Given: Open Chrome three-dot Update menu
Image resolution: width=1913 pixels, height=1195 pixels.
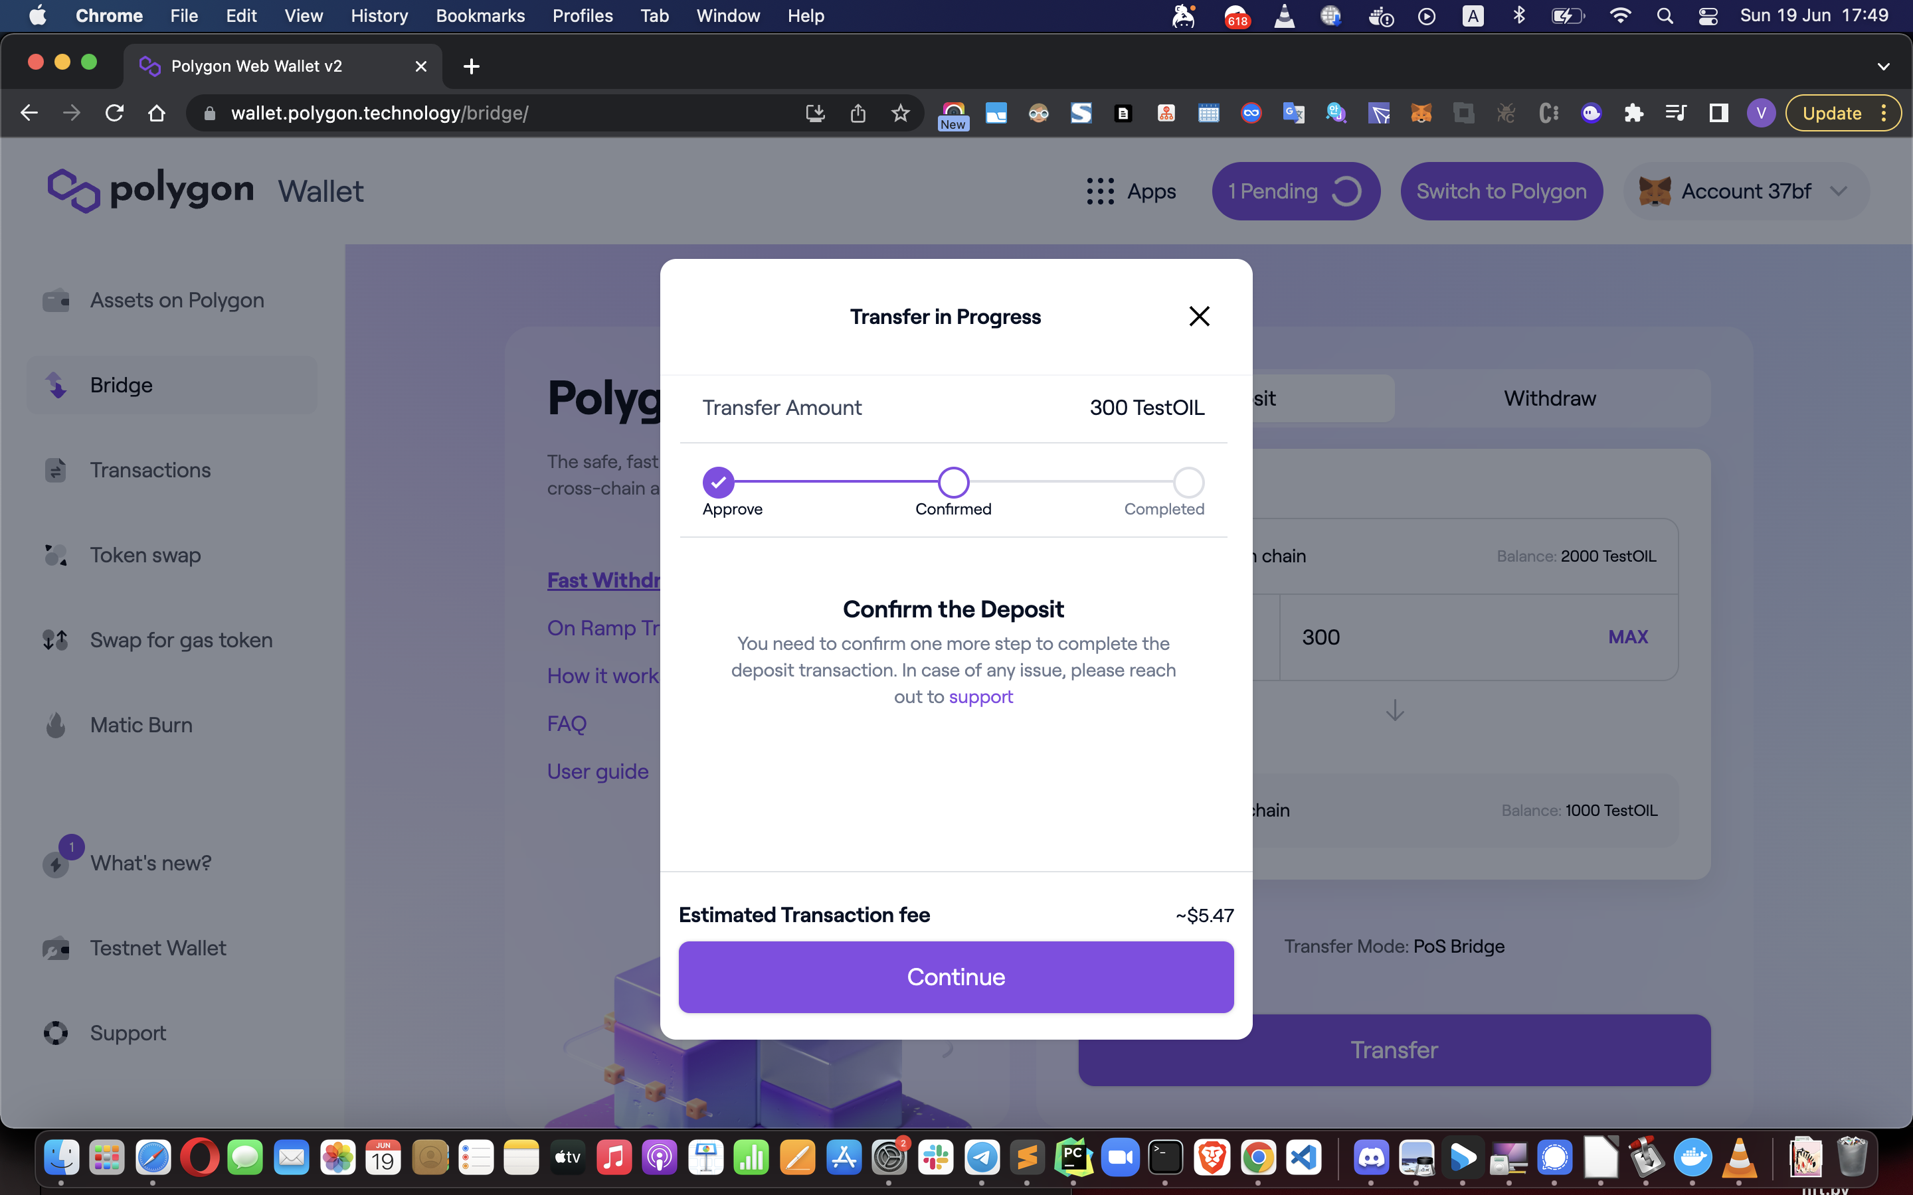Looking at the screenshot, I should [1884, 113].
